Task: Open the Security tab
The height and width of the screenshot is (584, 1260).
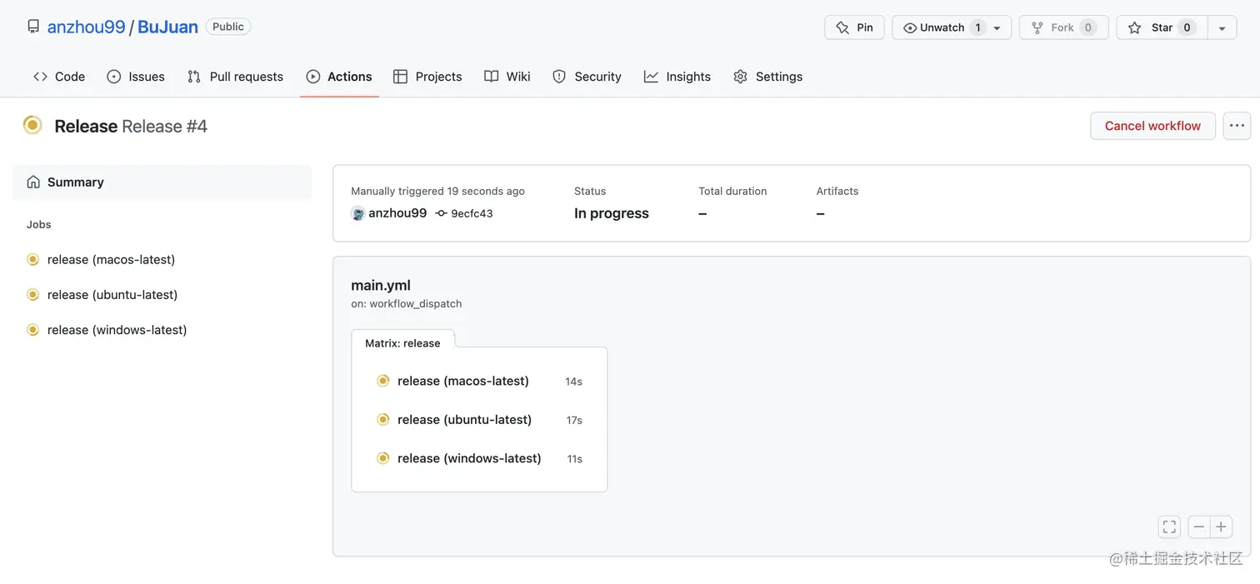Action: pyautogui.click(x=587, y=77)
